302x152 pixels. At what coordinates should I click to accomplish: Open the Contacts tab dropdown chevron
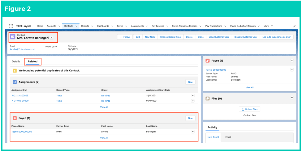click(76, 26)
